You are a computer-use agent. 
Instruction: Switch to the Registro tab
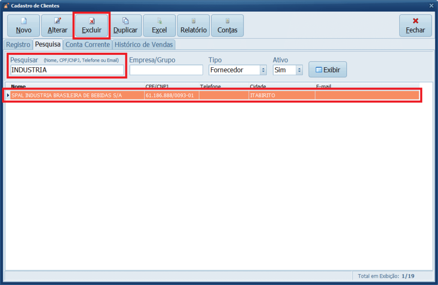tap(18, 45)
